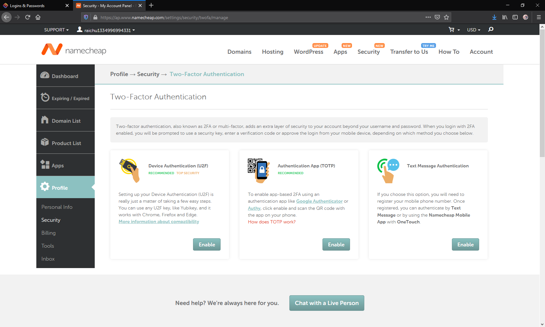This screenshot has height=327, width=545.
Task: Click the Profile gear icon in sidebar
Action: click(45, 186)
